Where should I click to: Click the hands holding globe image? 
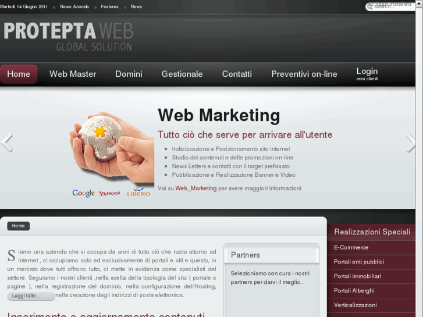[x=112, y=148]
